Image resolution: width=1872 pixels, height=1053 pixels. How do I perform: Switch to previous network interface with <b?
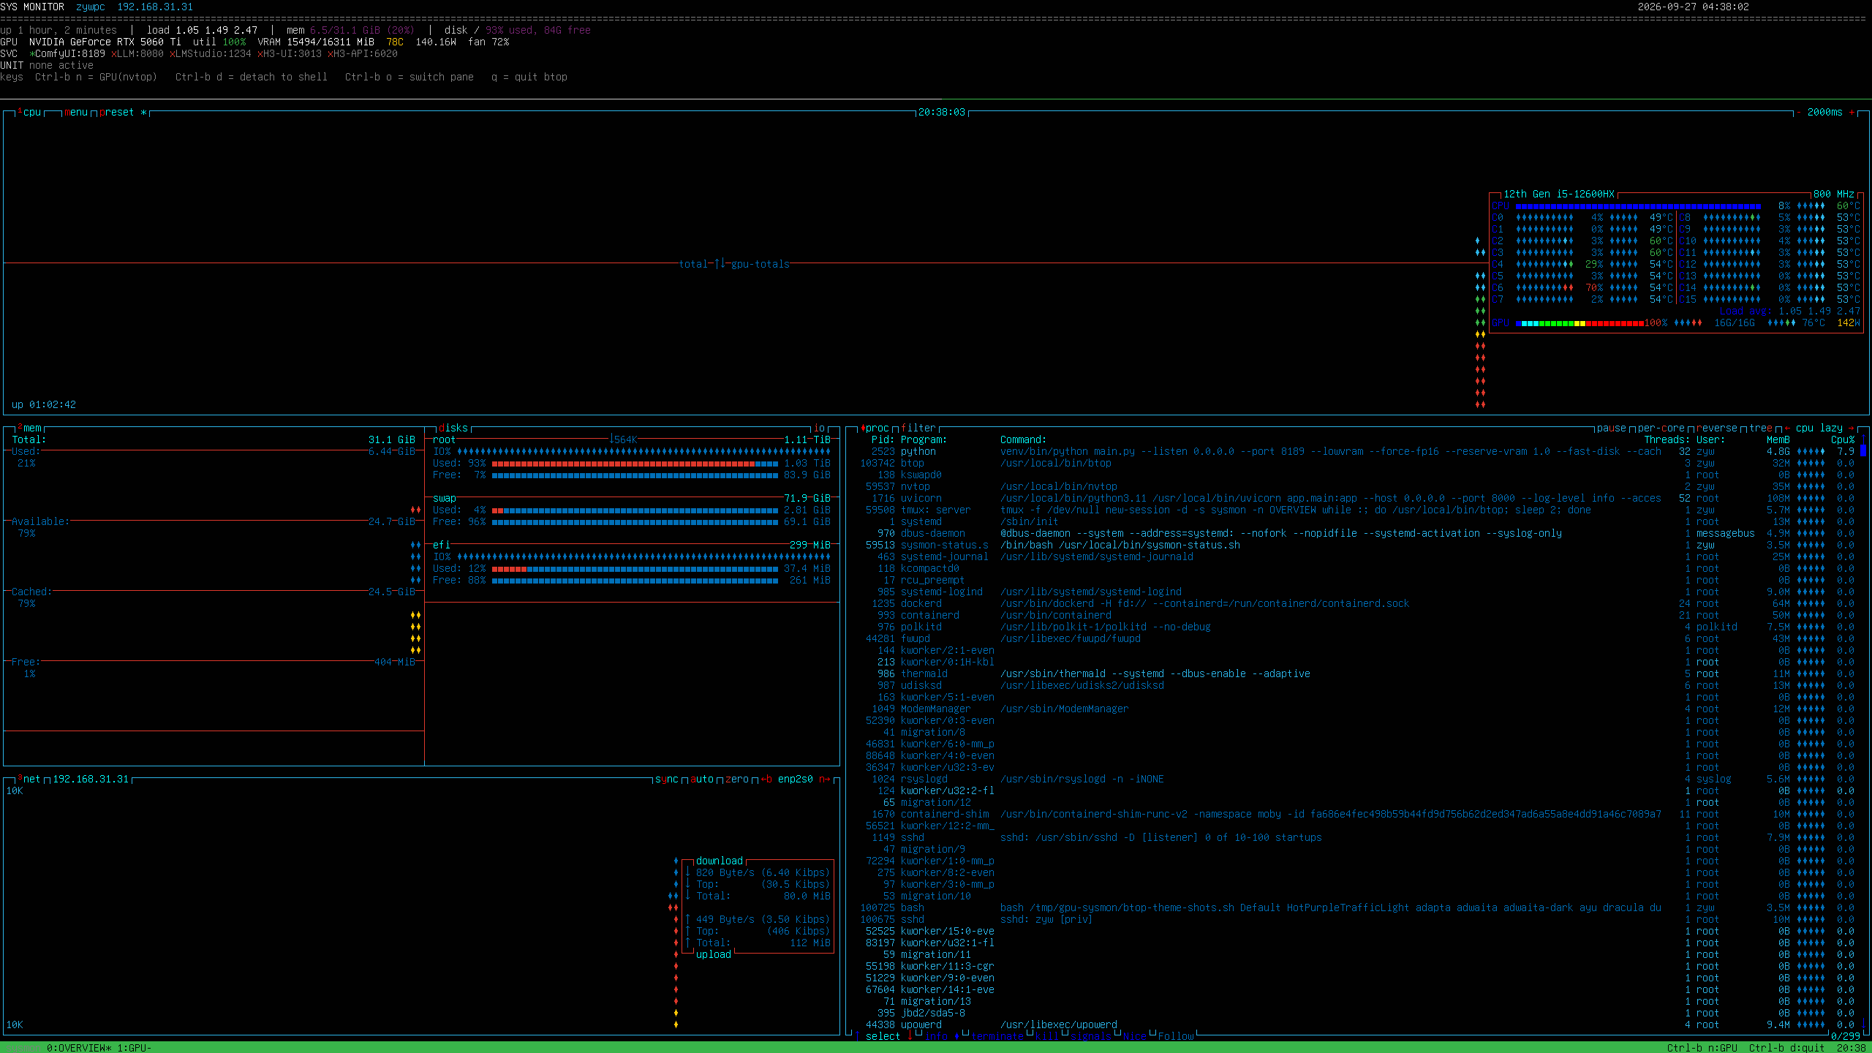click(x=766, y=779)
